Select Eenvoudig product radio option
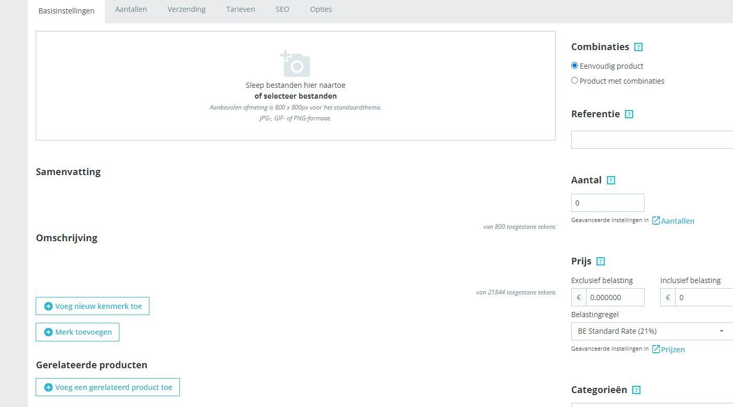 (x=574, y=66)
